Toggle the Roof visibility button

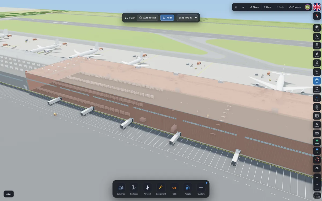[167, 18]
